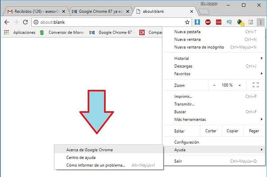Open Centro de ayuda

pos(109,158)
